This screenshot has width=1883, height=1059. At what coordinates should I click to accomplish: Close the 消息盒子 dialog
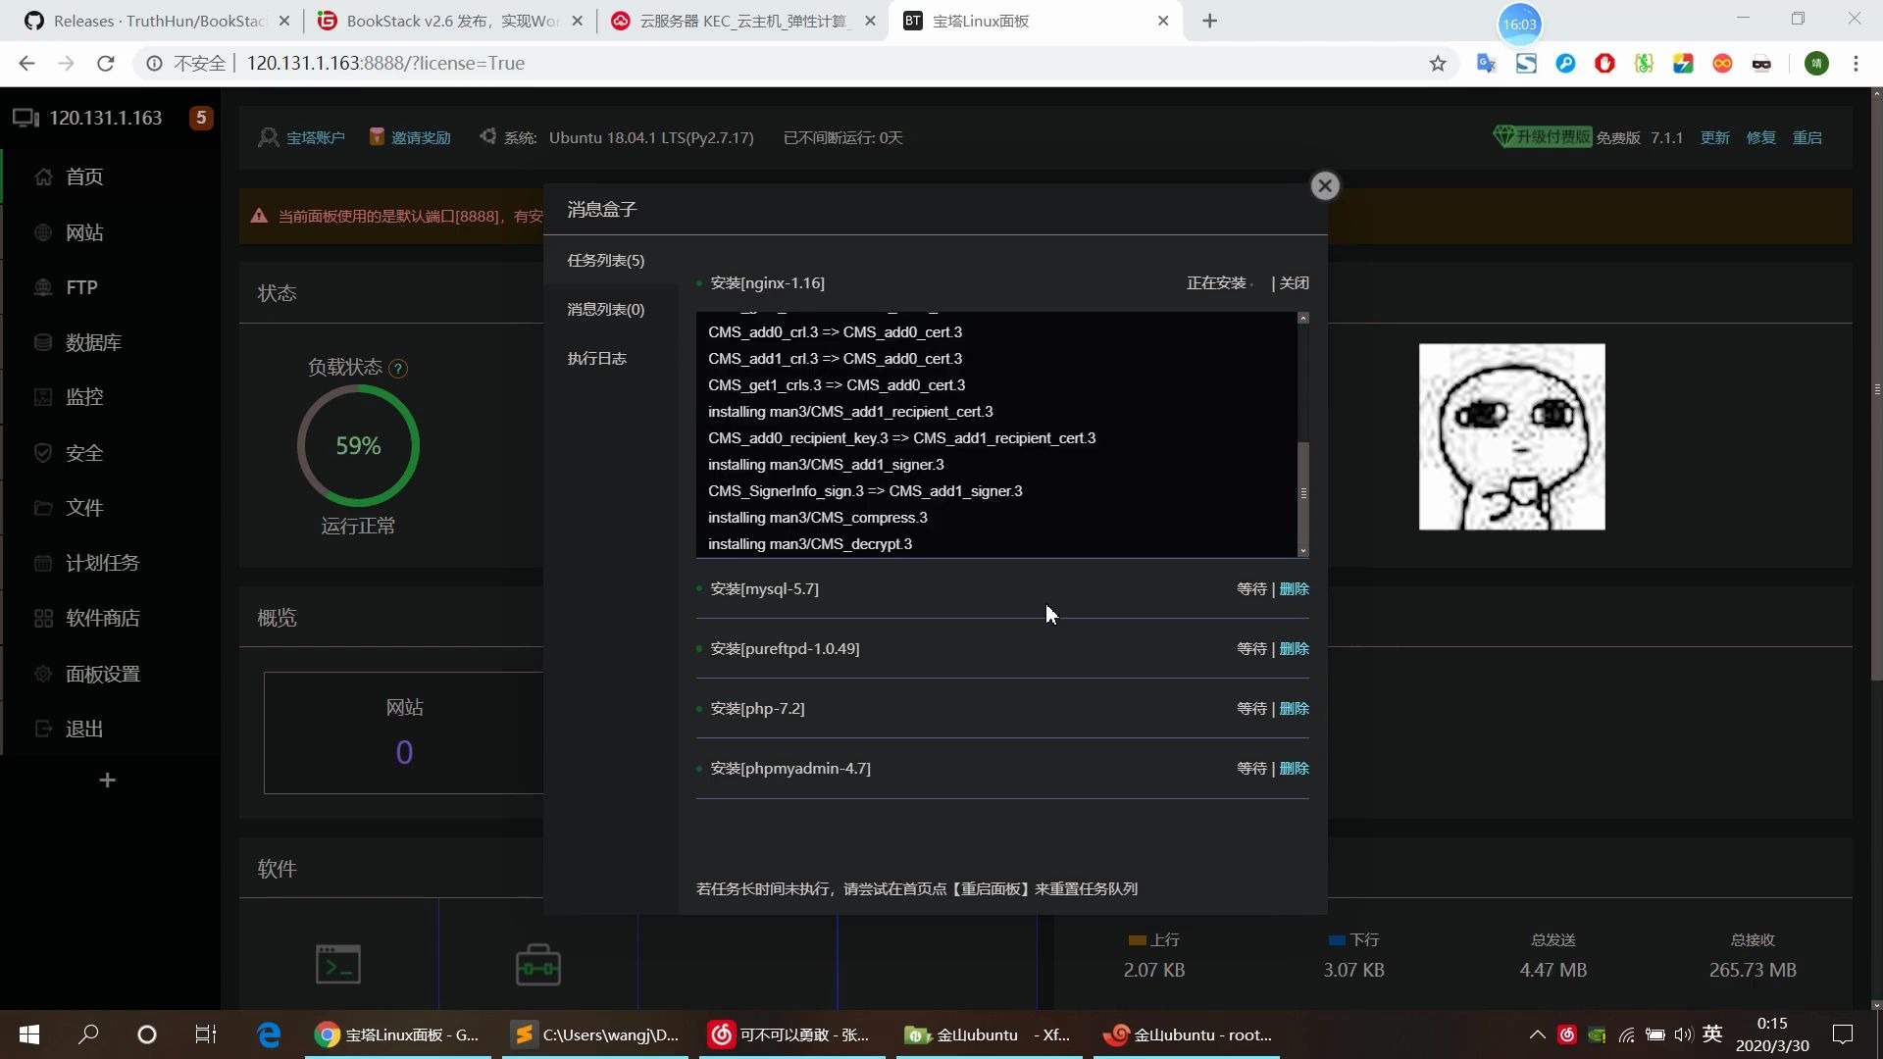(x=1324, y=186)
